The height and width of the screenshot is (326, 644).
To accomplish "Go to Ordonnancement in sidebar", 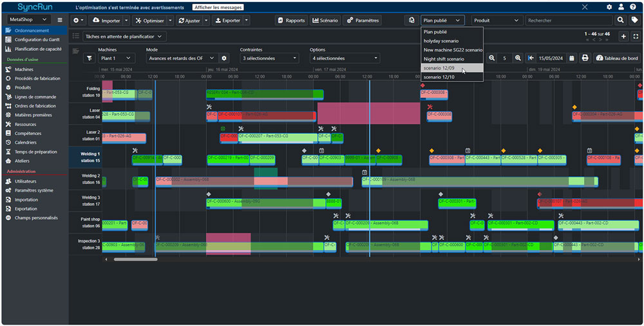I will 32,30.
